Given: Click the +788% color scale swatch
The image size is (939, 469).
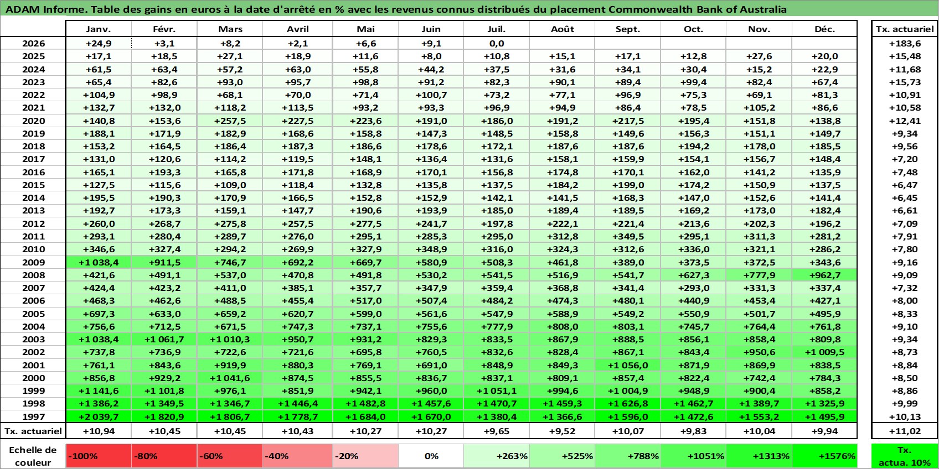Looking at the screenshot, I should [x=628, y=456].
